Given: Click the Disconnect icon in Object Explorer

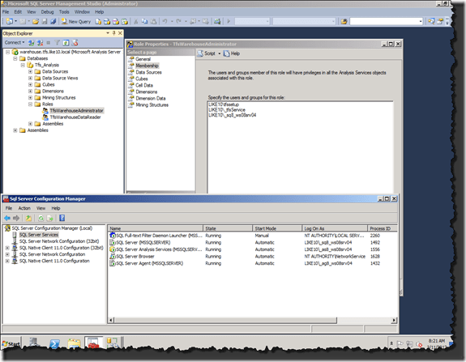Looking at the screenshot, I should tap(40, 43).
